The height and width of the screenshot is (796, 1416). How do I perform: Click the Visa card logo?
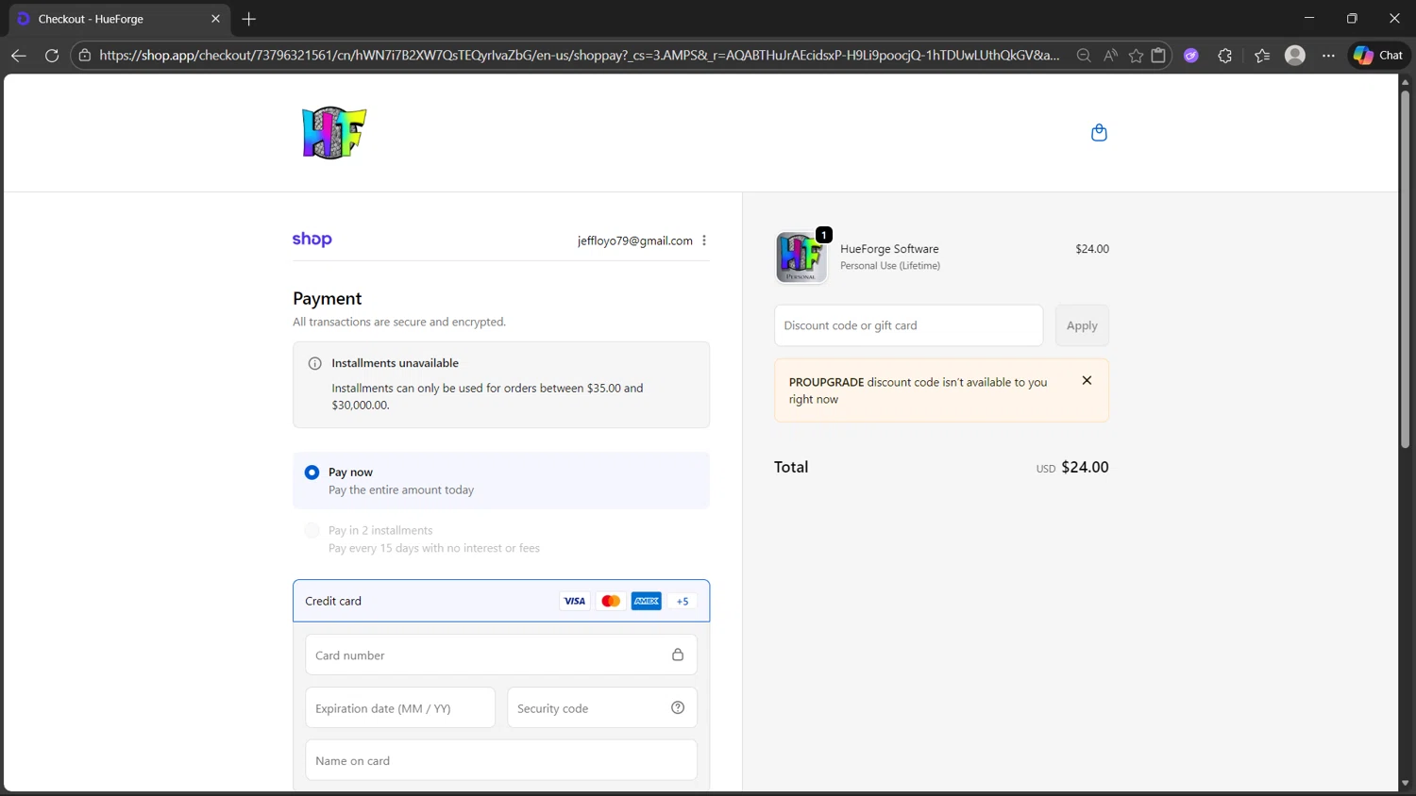click(574, 601)
